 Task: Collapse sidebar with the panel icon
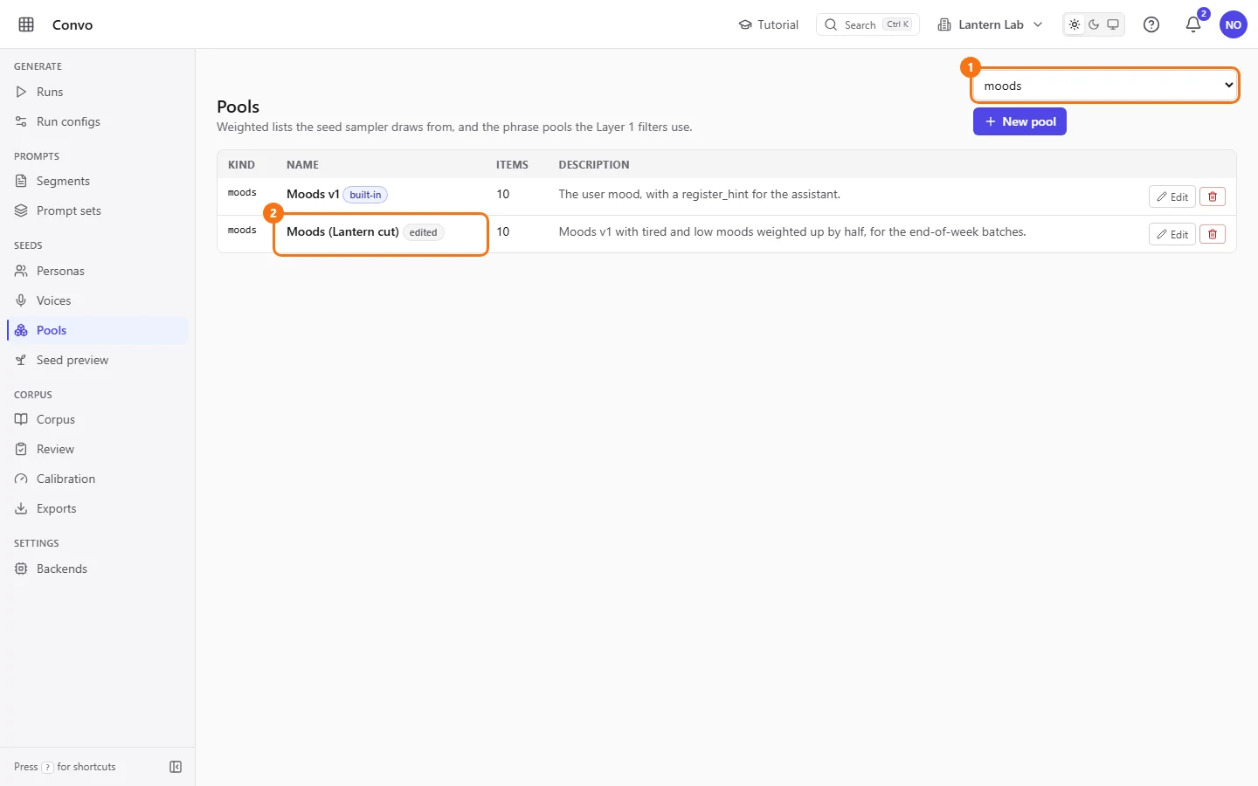click(x=176, y=767)
